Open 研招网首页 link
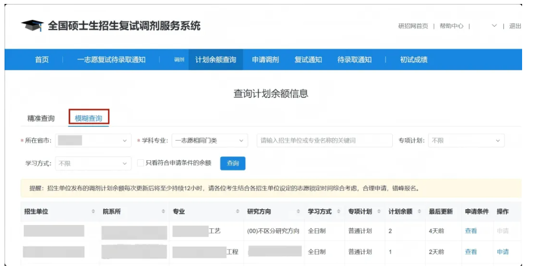The image size is (534, 276). (x=413, y=26)
